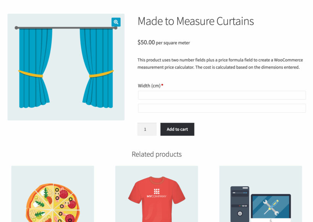
Task: Click inside the Width (cm) input field
Action: click(222, 95)
